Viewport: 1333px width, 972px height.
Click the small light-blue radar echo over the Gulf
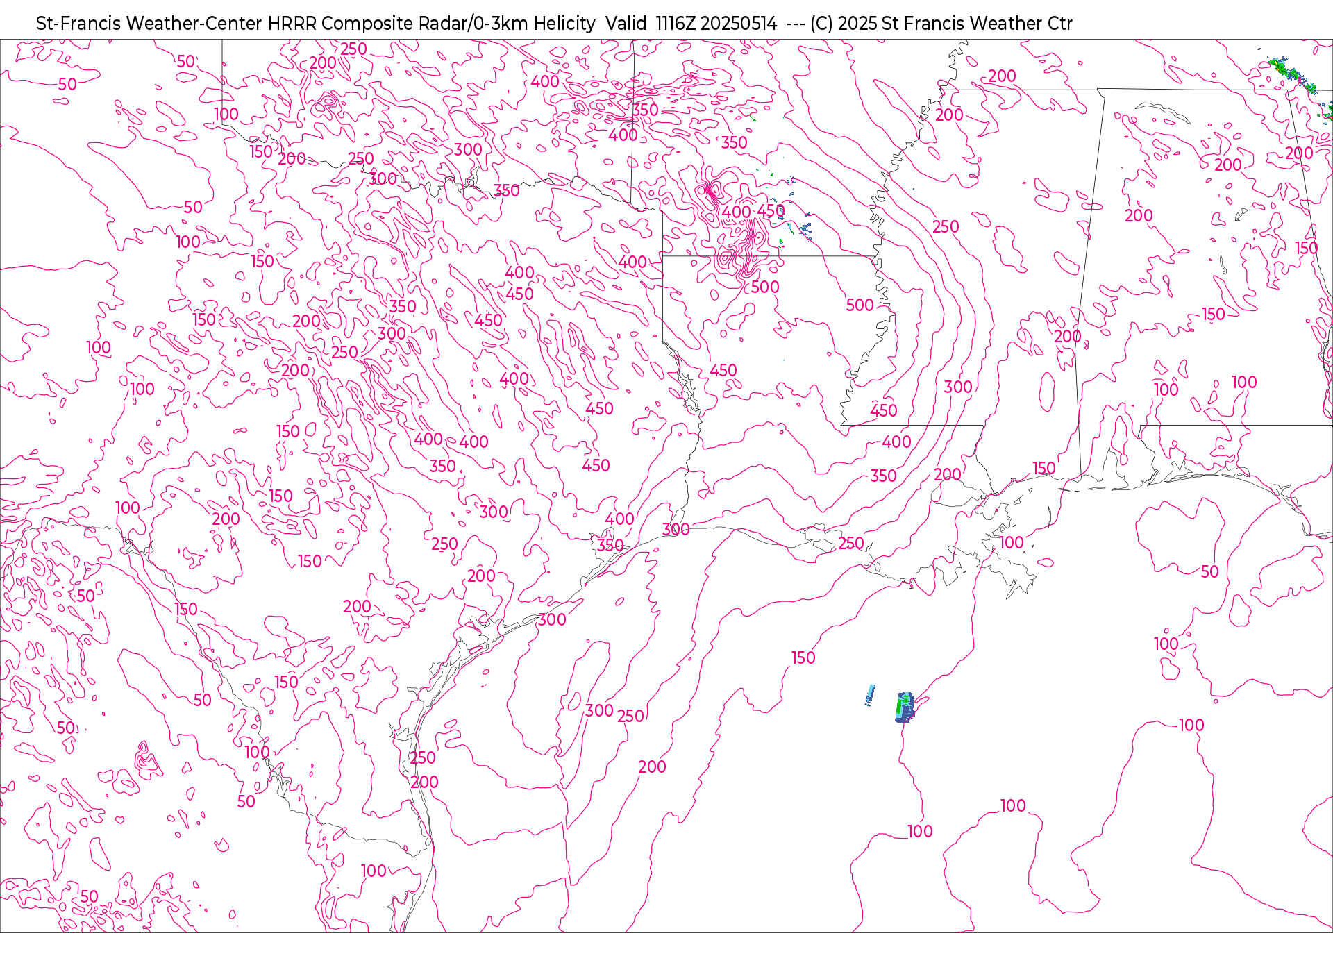(870, 694)
